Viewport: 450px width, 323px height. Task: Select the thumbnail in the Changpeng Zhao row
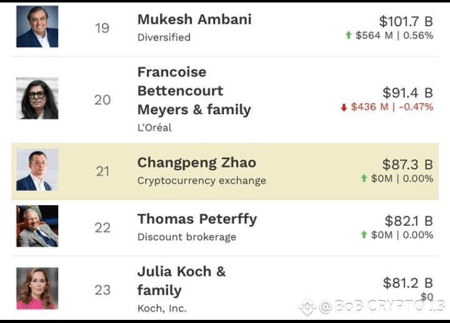37,170
